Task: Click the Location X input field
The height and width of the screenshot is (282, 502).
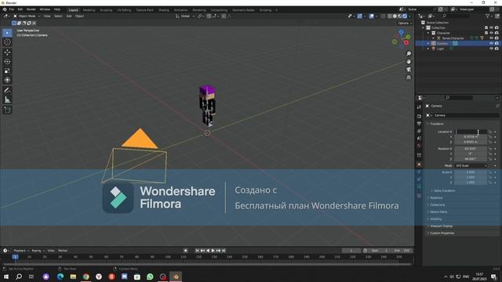Action: click(x=471, y=132)
